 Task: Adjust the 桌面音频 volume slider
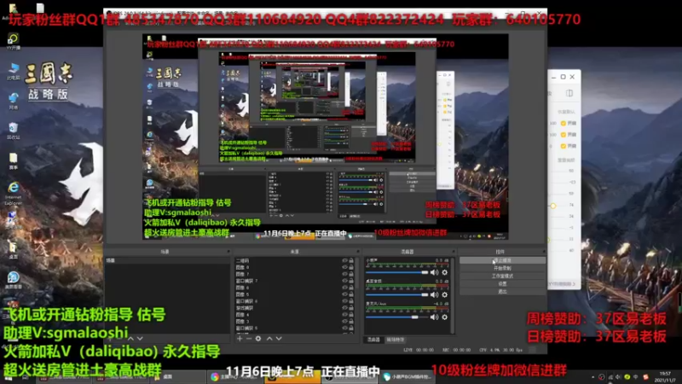397,294
